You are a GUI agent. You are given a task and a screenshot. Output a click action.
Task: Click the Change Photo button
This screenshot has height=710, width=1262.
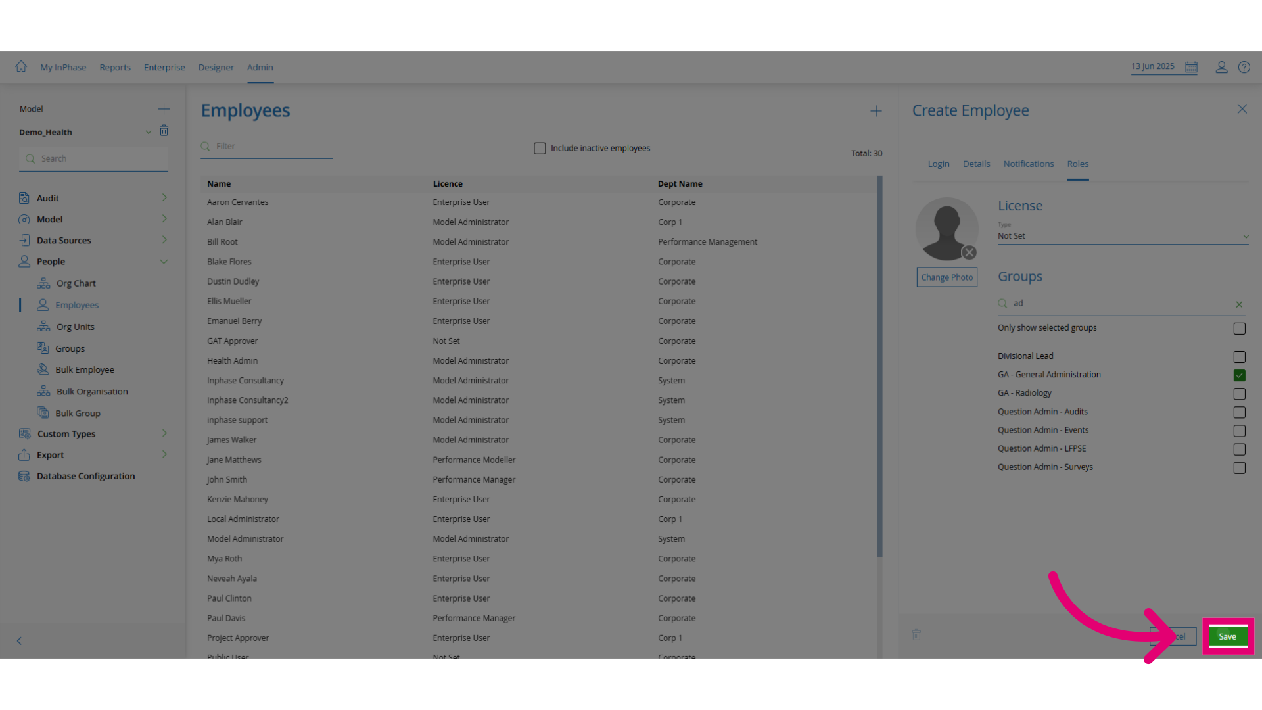click(947, 277)
